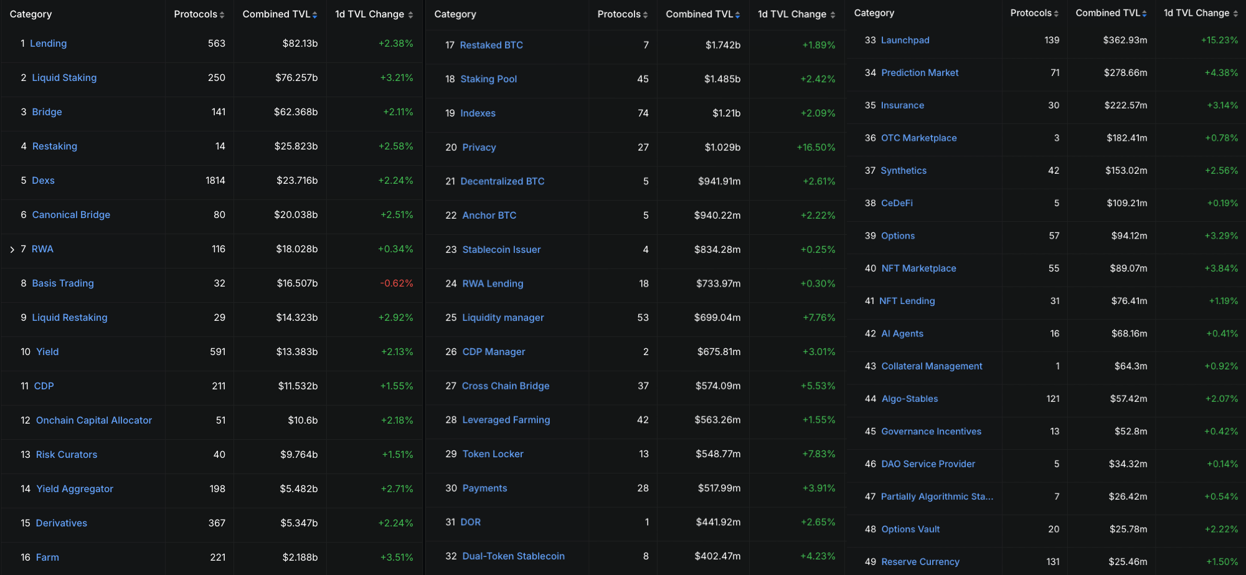Click Protocols sort arrows in Launchpad table
The width and height of the screenshot is (1246, 575).
(1056, 14)
